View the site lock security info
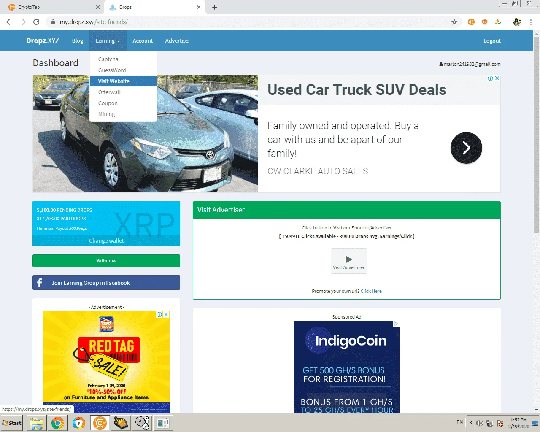 (x=53, y=22)
